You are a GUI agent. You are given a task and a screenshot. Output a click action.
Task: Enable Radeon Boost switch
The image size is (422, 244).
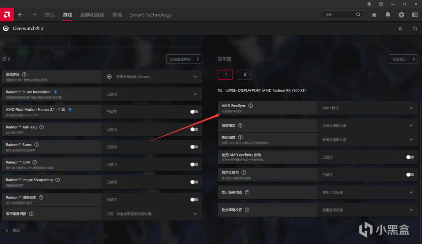195,147
